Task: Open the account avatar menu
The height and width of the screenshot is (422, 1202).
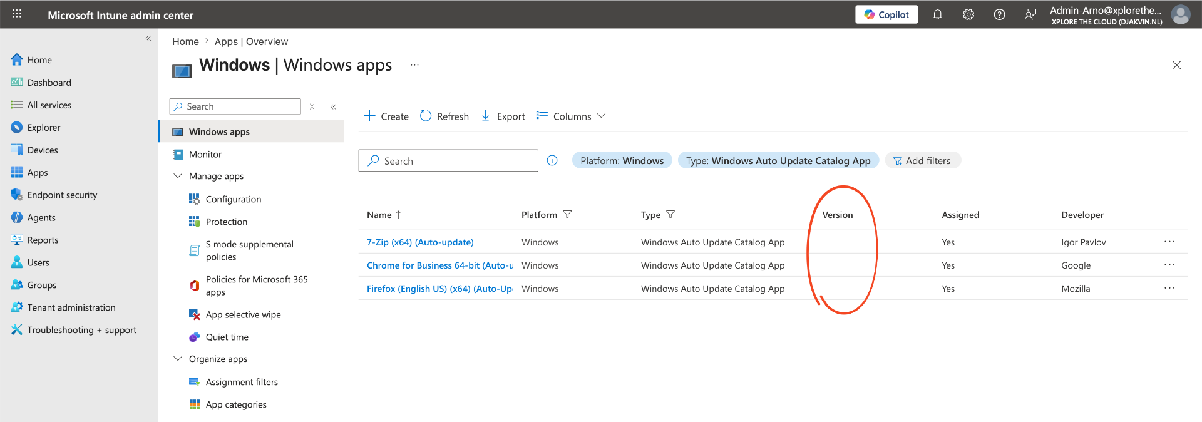Action: (x=1181, y=14)
